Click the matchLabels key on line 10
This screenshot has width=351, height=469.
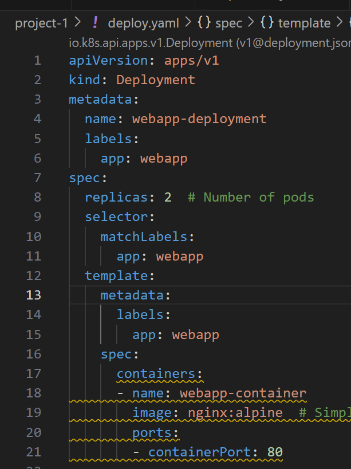click(144, 237)
